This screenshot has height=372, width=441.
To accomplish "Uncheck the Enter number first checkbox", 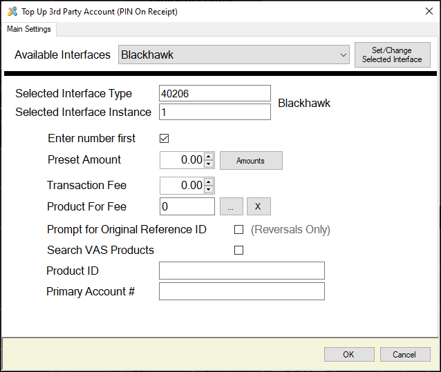I will coord(165,139).
